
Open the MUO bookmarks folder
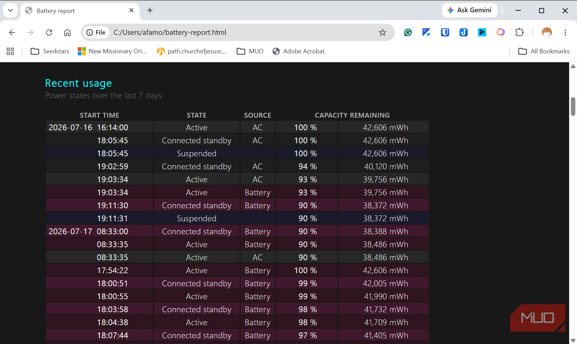(x=250, y=51)
